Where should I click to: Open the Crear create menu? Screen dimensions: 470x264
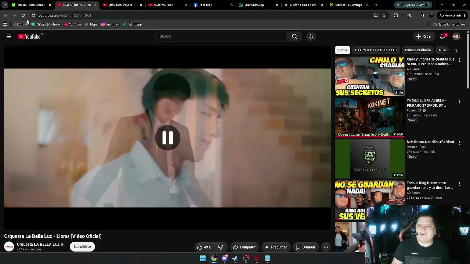(424, 36)
